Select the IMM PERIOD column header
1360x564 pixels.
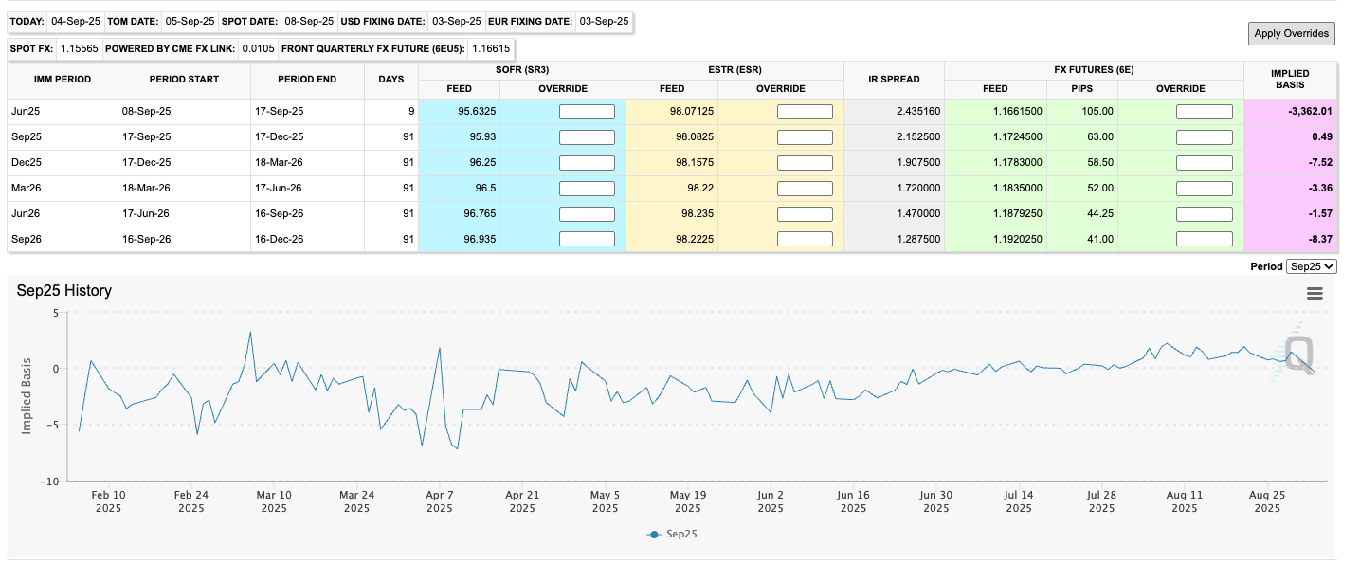[x=63, y=80]
